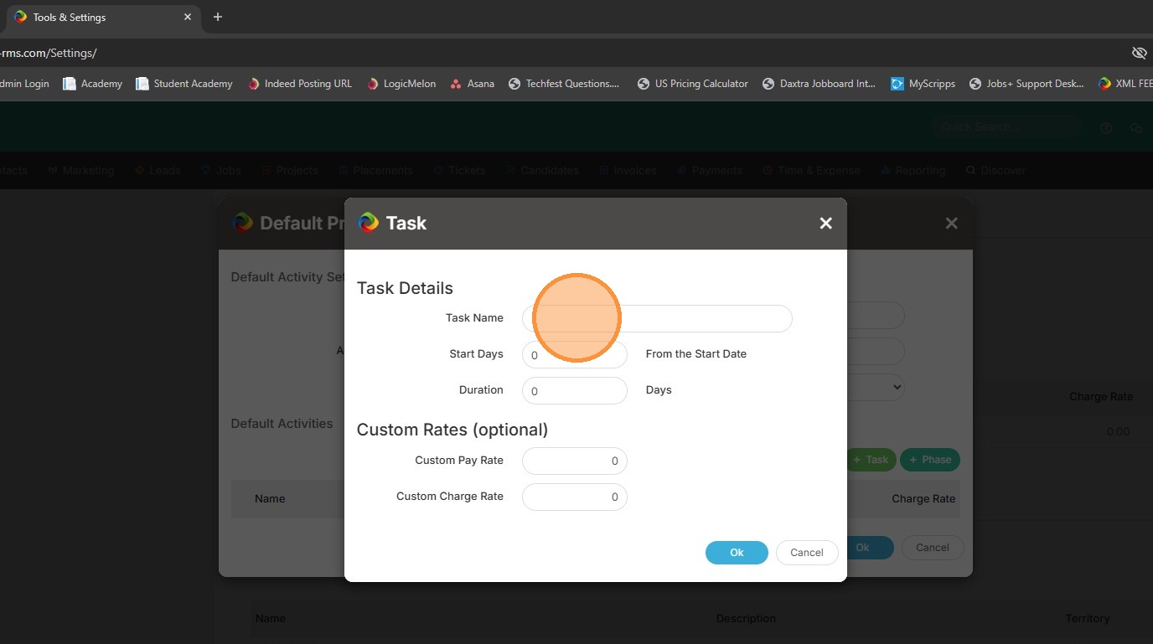Focus the Task Name field
Viewport: 1153px width, 644px height.
[x=657, y=318]
